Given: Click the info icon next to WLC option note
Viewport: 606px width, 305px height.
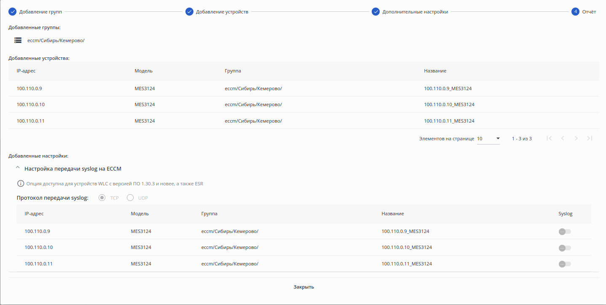Looking at the screenshot, I should point(20,184).
